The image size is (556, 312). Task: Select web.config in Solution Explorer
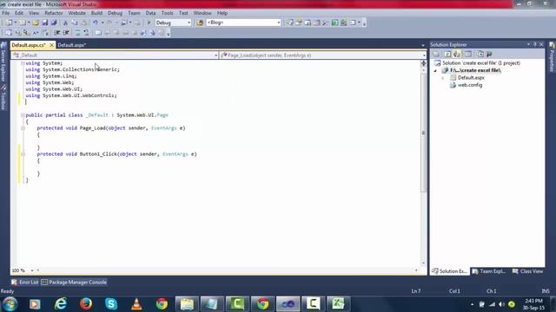click(470, 85)
